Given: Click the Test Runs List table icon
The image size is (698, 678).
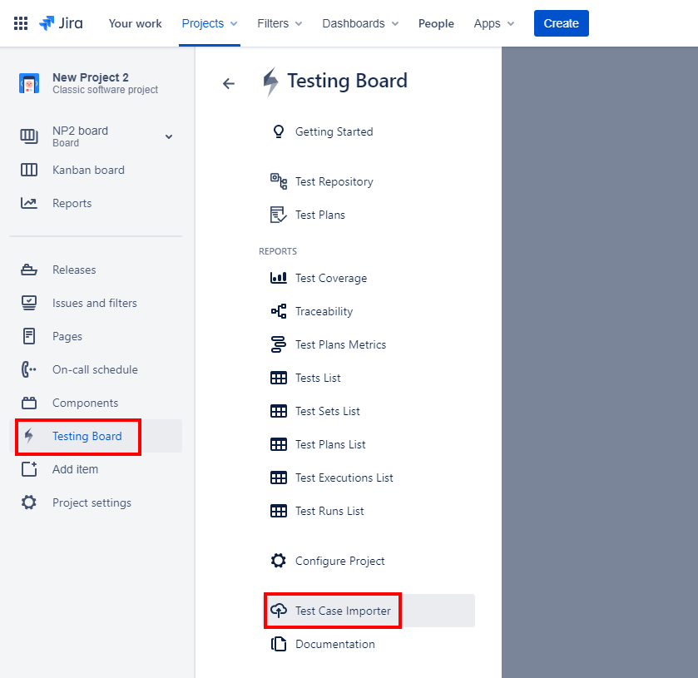Looking at the screenshot, I should pyautogui.click(x=279, y=511).
